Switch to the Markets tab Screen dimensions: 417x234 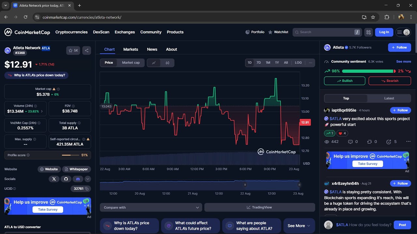[x=131, y=49]
